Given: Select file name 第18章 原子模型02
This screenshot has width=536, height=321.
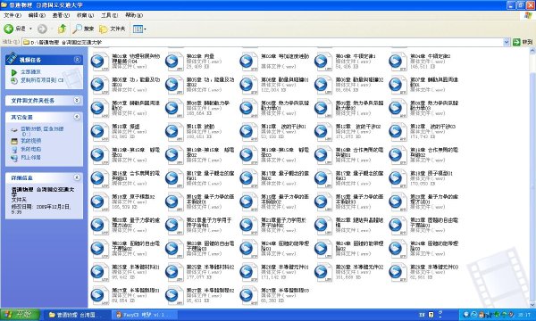Looking at the screenshot, I should 133,197.
